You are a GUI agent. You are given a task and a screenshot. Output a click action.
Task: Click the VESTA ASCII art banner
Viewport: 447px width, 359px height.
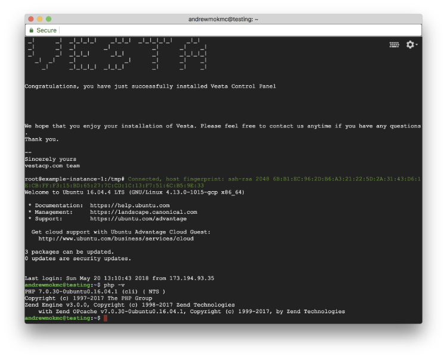117,54
